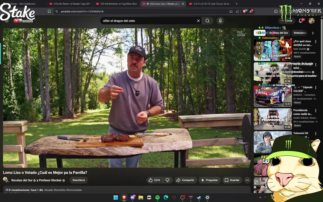
Task: Open Microsoft Edge from the taskbar
Action: [166, 198]
